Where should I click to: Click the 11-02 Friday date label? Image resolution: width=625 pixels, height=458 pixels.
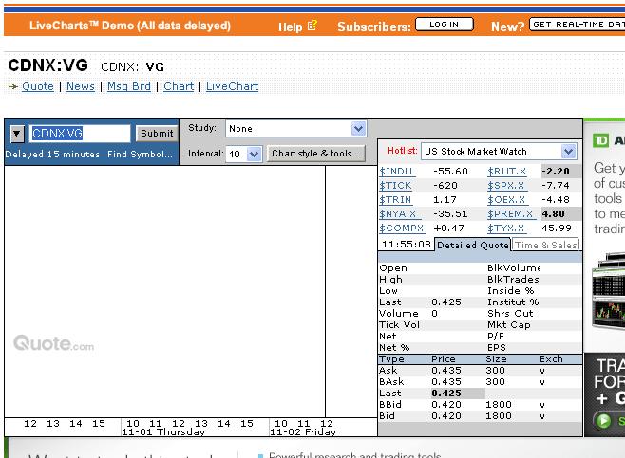click(x=303, y=432)
